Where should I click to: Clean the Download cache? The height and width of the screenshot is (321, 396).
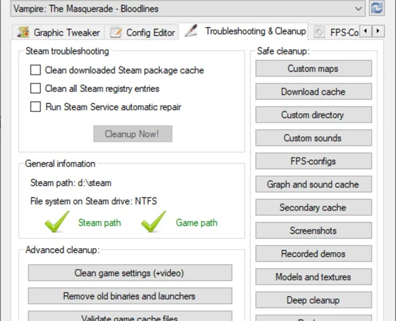click(x=314, y=91)
